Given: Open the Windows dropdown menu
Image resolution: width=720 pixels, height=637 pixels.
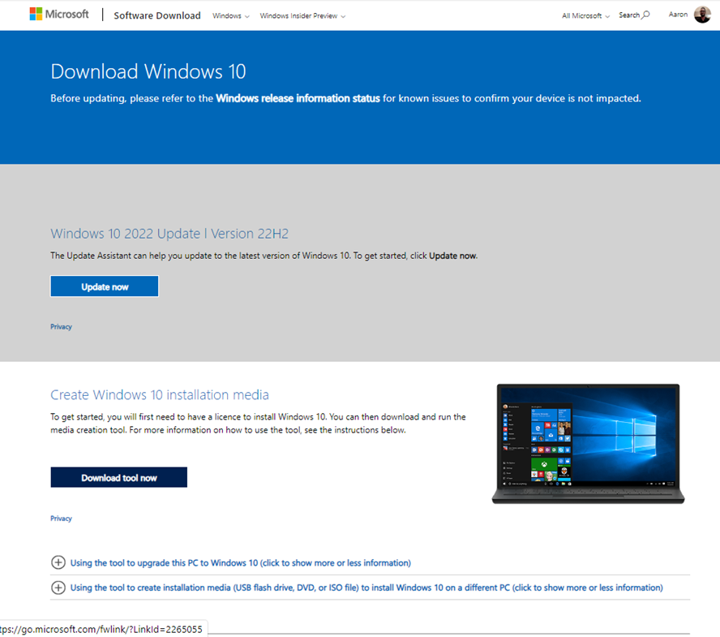Looking at the screenshot, I should 230,15.
